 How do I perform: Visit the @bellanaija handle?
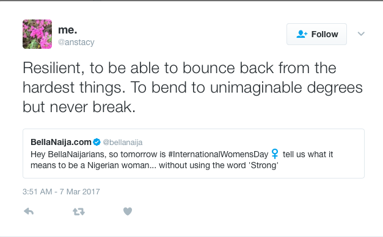tap(123, 142)
